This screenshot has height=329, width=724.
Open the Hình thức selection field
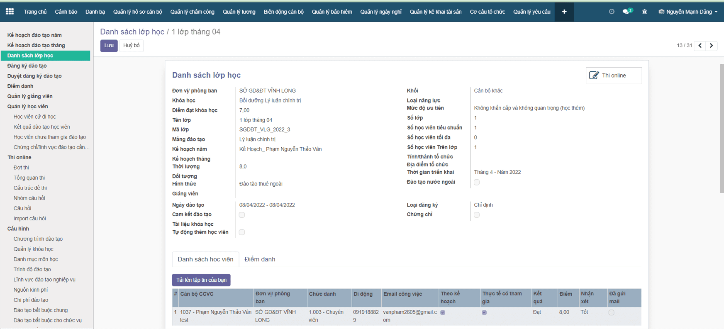coord(315,184)
